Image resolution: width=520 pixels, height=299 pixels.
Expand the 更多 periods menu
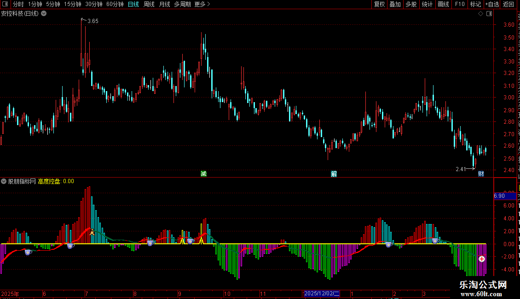pos(202,4)
